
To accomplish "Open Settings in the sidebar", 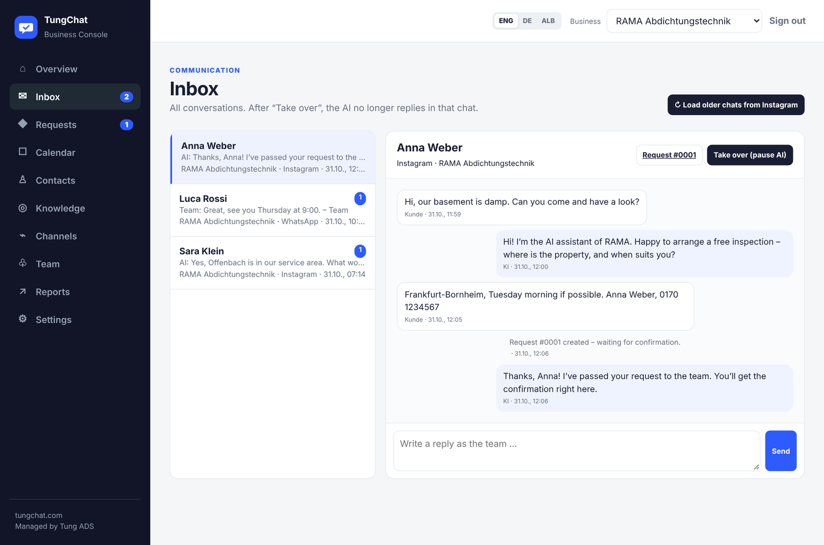I will [75, 320].
